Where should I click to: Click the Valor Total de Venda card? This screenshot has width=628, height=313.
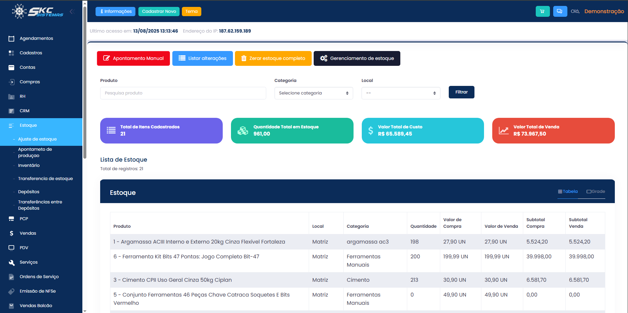click(x=553, y=131)
